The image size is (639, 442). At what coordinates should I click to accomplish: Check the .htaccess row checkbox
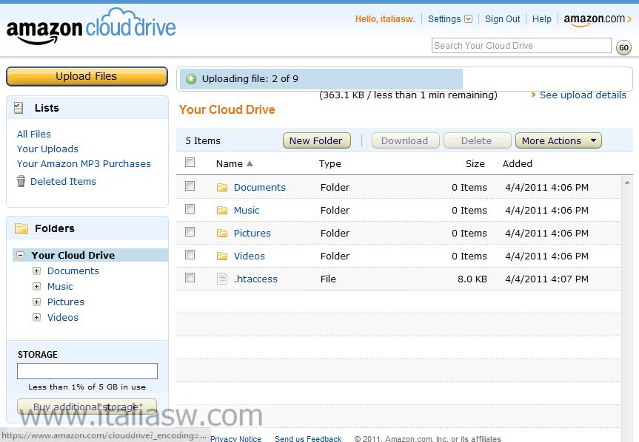[x=190, y=278]
